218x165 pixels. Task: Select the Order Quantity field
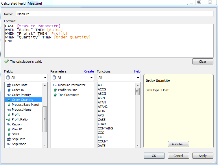click(x=23, y=100)
